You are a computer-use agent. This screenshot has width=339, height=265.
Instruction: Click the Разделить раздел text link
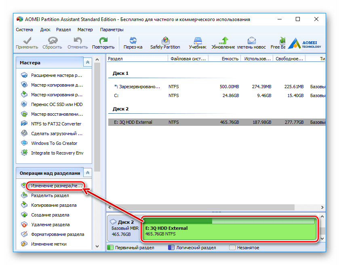coord(50,195)
